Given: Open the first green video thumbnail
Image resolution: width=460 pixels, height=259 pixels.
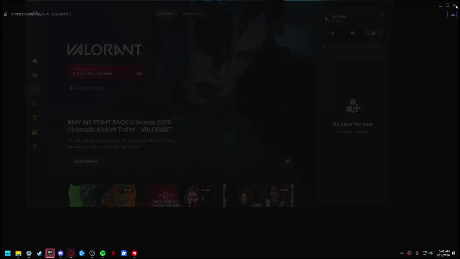Looking at the screenshot, I should tap(103, 196).
